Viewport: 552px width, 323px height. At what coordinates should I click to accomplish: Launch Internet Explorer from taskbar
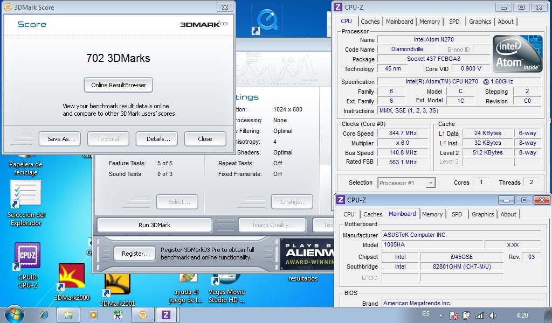click(44, 315)
